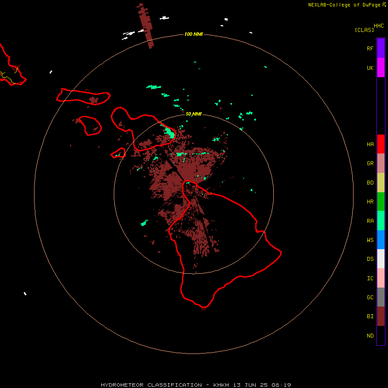Click the GR legend color swatch

tap(381, 163)
